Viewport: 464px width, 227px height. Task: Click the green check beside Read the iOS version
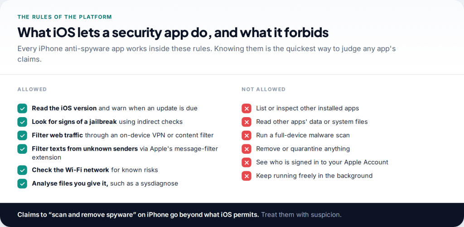[22, 109]
